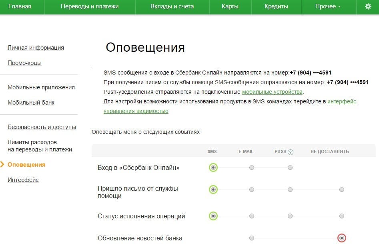Select PUSH for Пришло письмо от службы помощи

coord(290,190)
